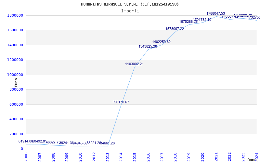Click the 2021 year label
The width and height of the screenshot is (260, 163).
point(216,157)
